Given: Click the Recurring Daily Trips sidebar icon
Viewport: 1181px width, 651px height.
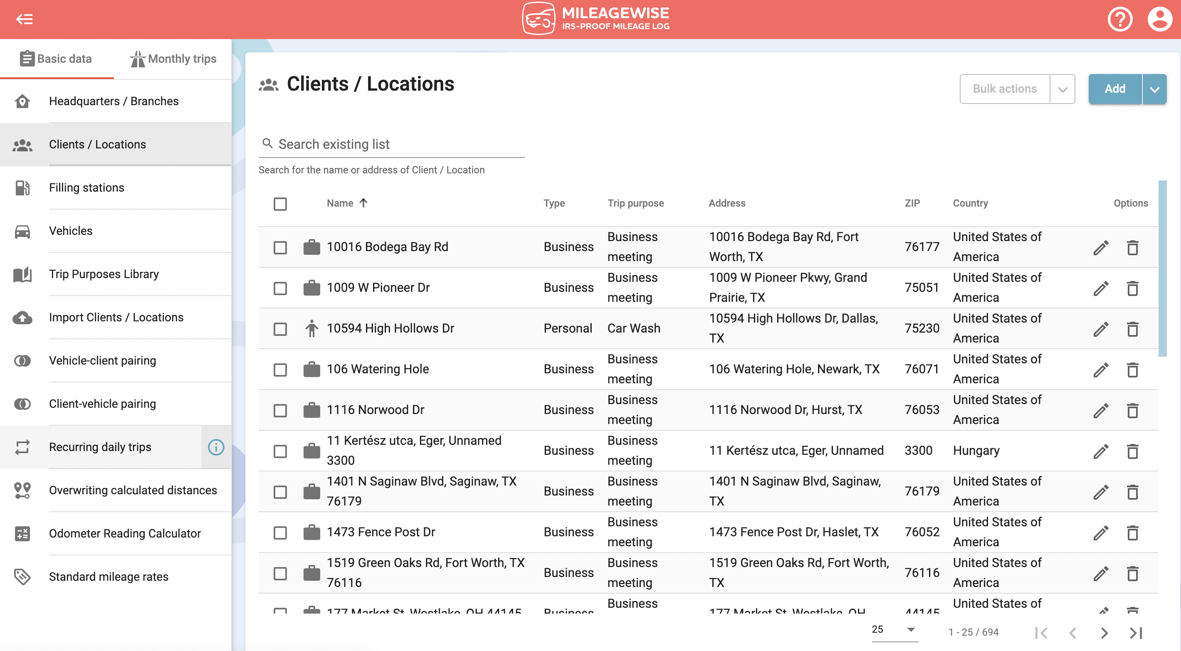Looking at the screenshot, I should coord(22,446).
